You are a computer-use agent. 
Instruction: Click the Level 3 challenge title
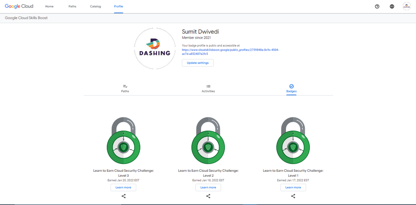point(124,173)
